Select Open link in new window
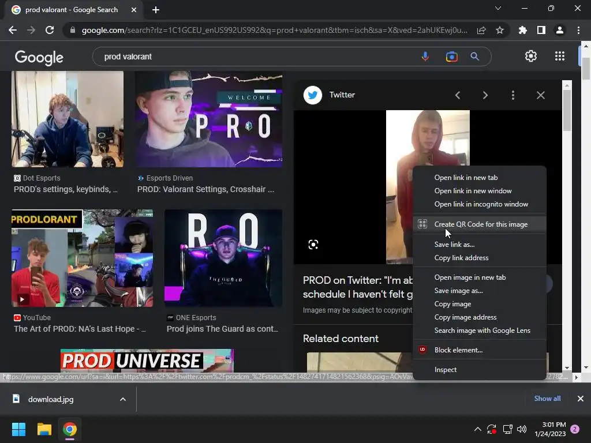Image resolution: width=591 pixels, height=443 pixels. [x=480, y=191]
